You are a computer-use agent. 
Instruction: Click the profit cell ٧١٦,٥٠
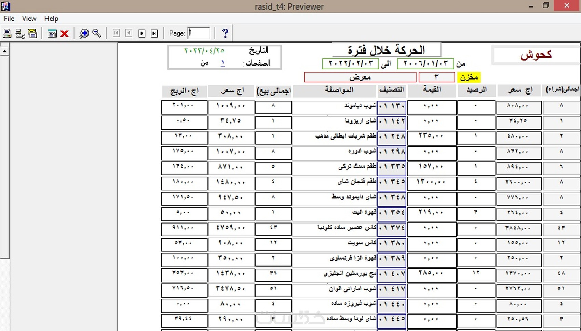[184, 290]
